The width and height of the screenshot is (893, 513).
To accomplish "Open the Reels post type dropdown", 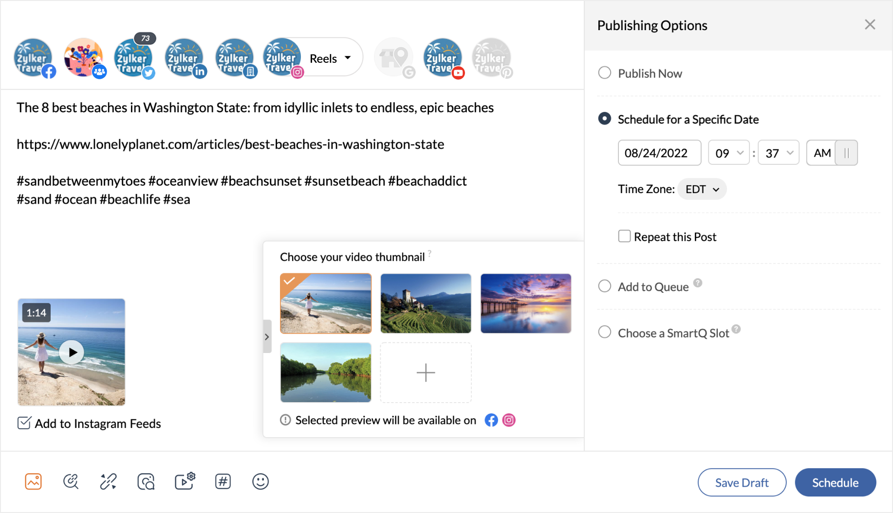I will (x=331, y=58).
